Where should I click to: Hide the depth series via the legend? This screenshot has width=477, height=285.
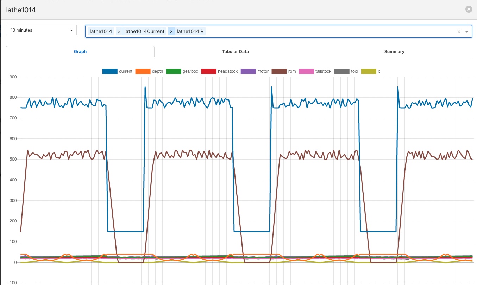[150, 71]
